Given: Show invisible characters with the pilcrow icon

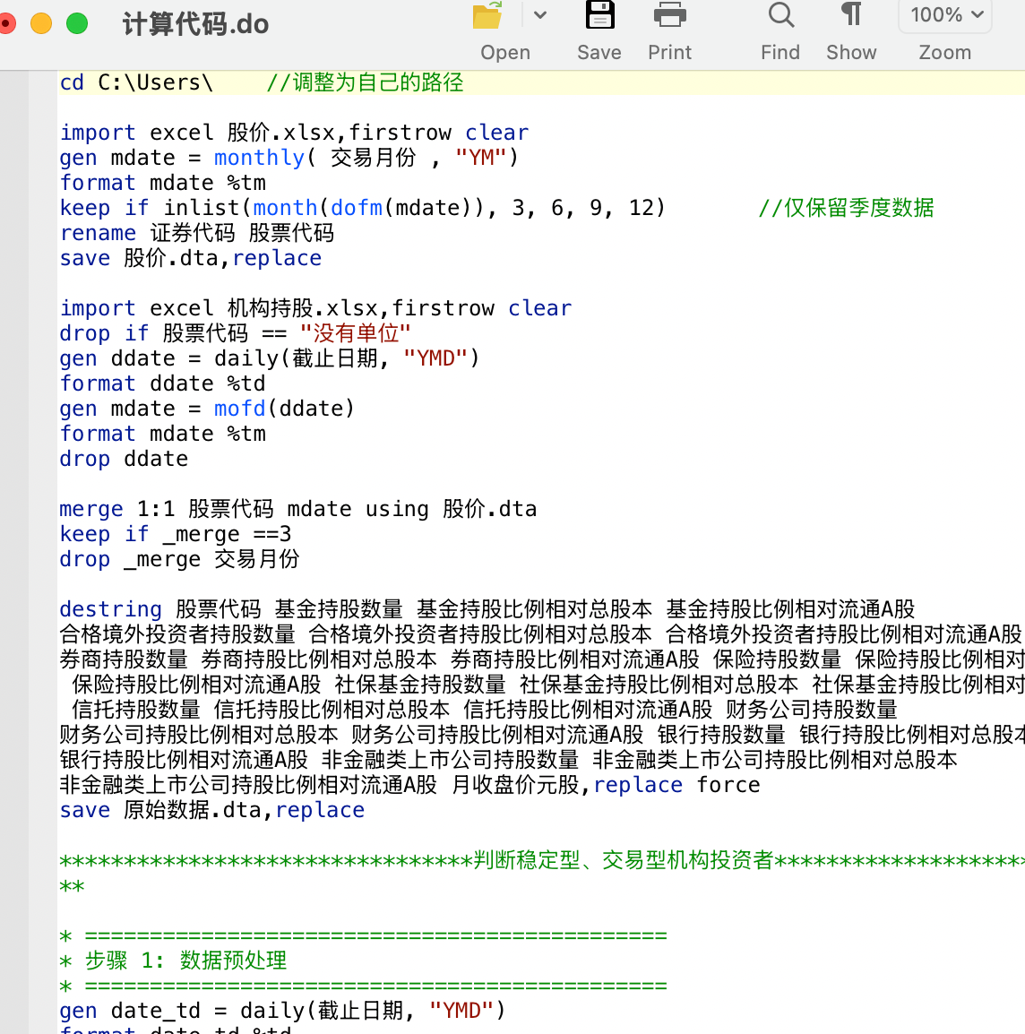Looking at the screenshot, I should 851,13.
